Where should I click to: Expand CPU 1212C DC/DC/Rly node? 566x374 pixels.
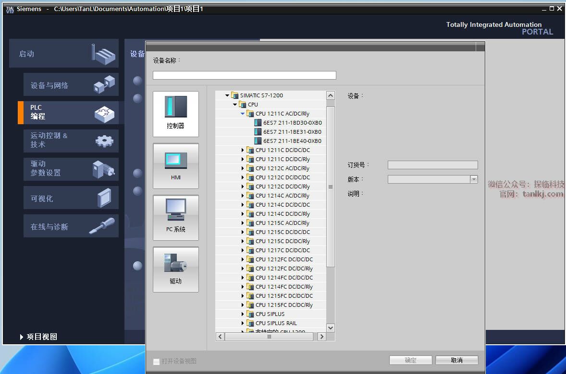click(x=243, y=187)
